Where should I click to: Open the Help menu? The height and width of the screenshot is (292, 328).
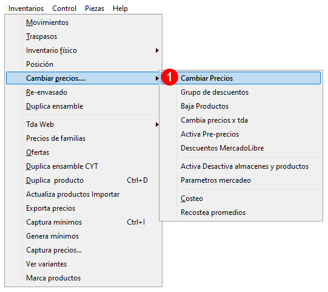120,8
